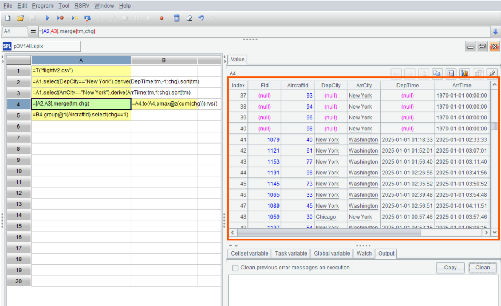Click the copy value icon above table
This screenshot has height=306, width=501.
437,73
